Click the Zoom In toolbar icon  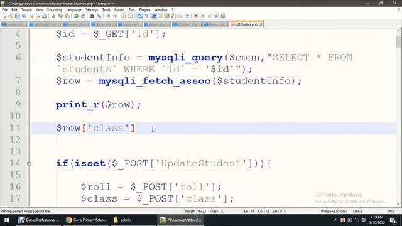click(x=108, y=16)
